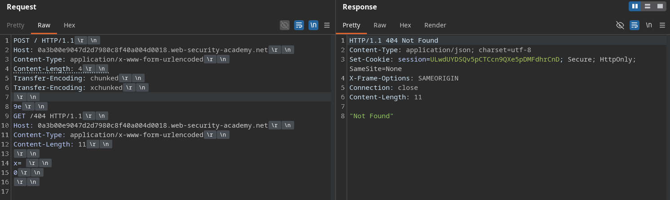Click 'Transfer-Encoding: chunked' header line
The height and width of the screenshot is (200, 670).
tap(66, 78)
